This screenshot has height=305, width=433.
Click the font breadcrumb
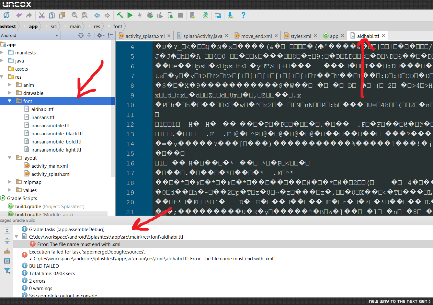(118, 27)
